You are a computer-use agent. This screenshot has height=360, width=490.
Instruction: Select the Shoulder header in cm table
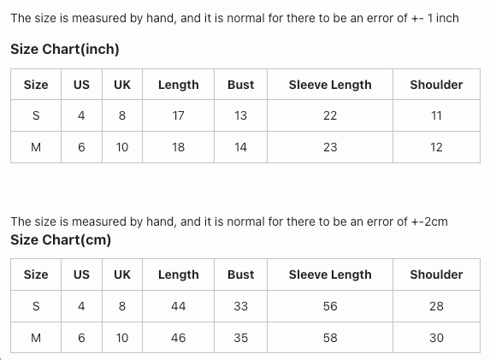[x=436, y=274]
